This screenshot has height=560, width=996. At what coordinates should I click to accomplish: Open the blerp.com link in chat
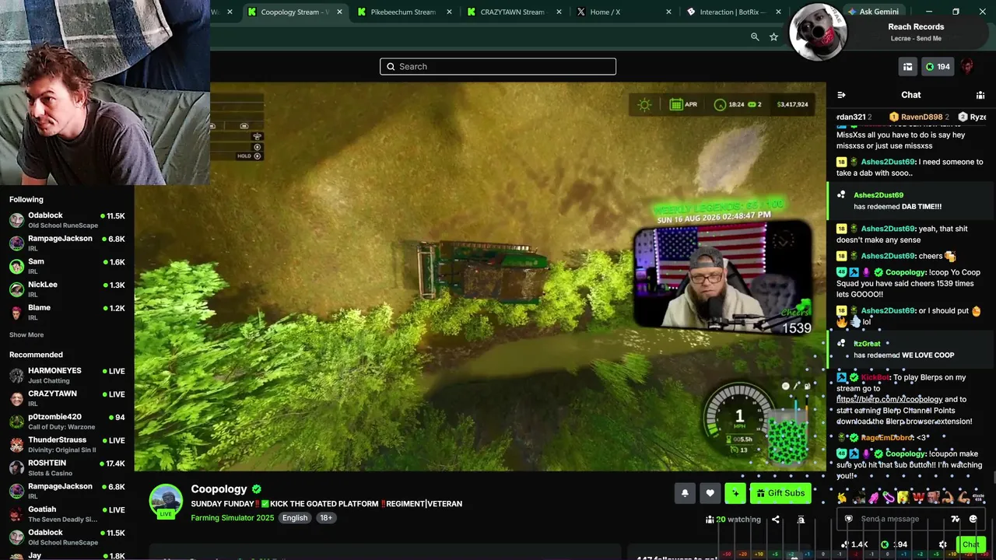coord(889,400)
